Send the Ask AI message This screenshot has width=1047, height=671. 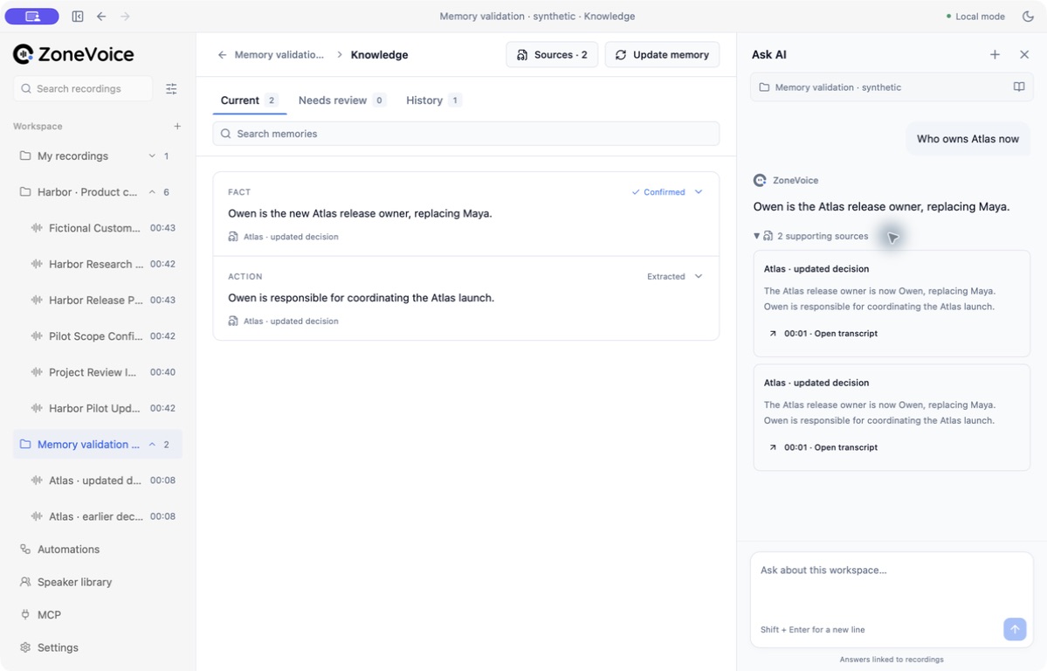point(1015,629)
